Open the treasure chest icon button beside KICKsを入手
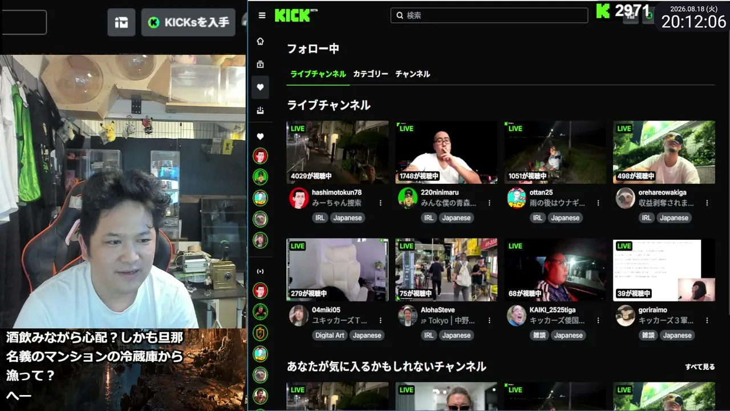Image resolution: width=730 pixels, height=411 pixels. point(121,22)
